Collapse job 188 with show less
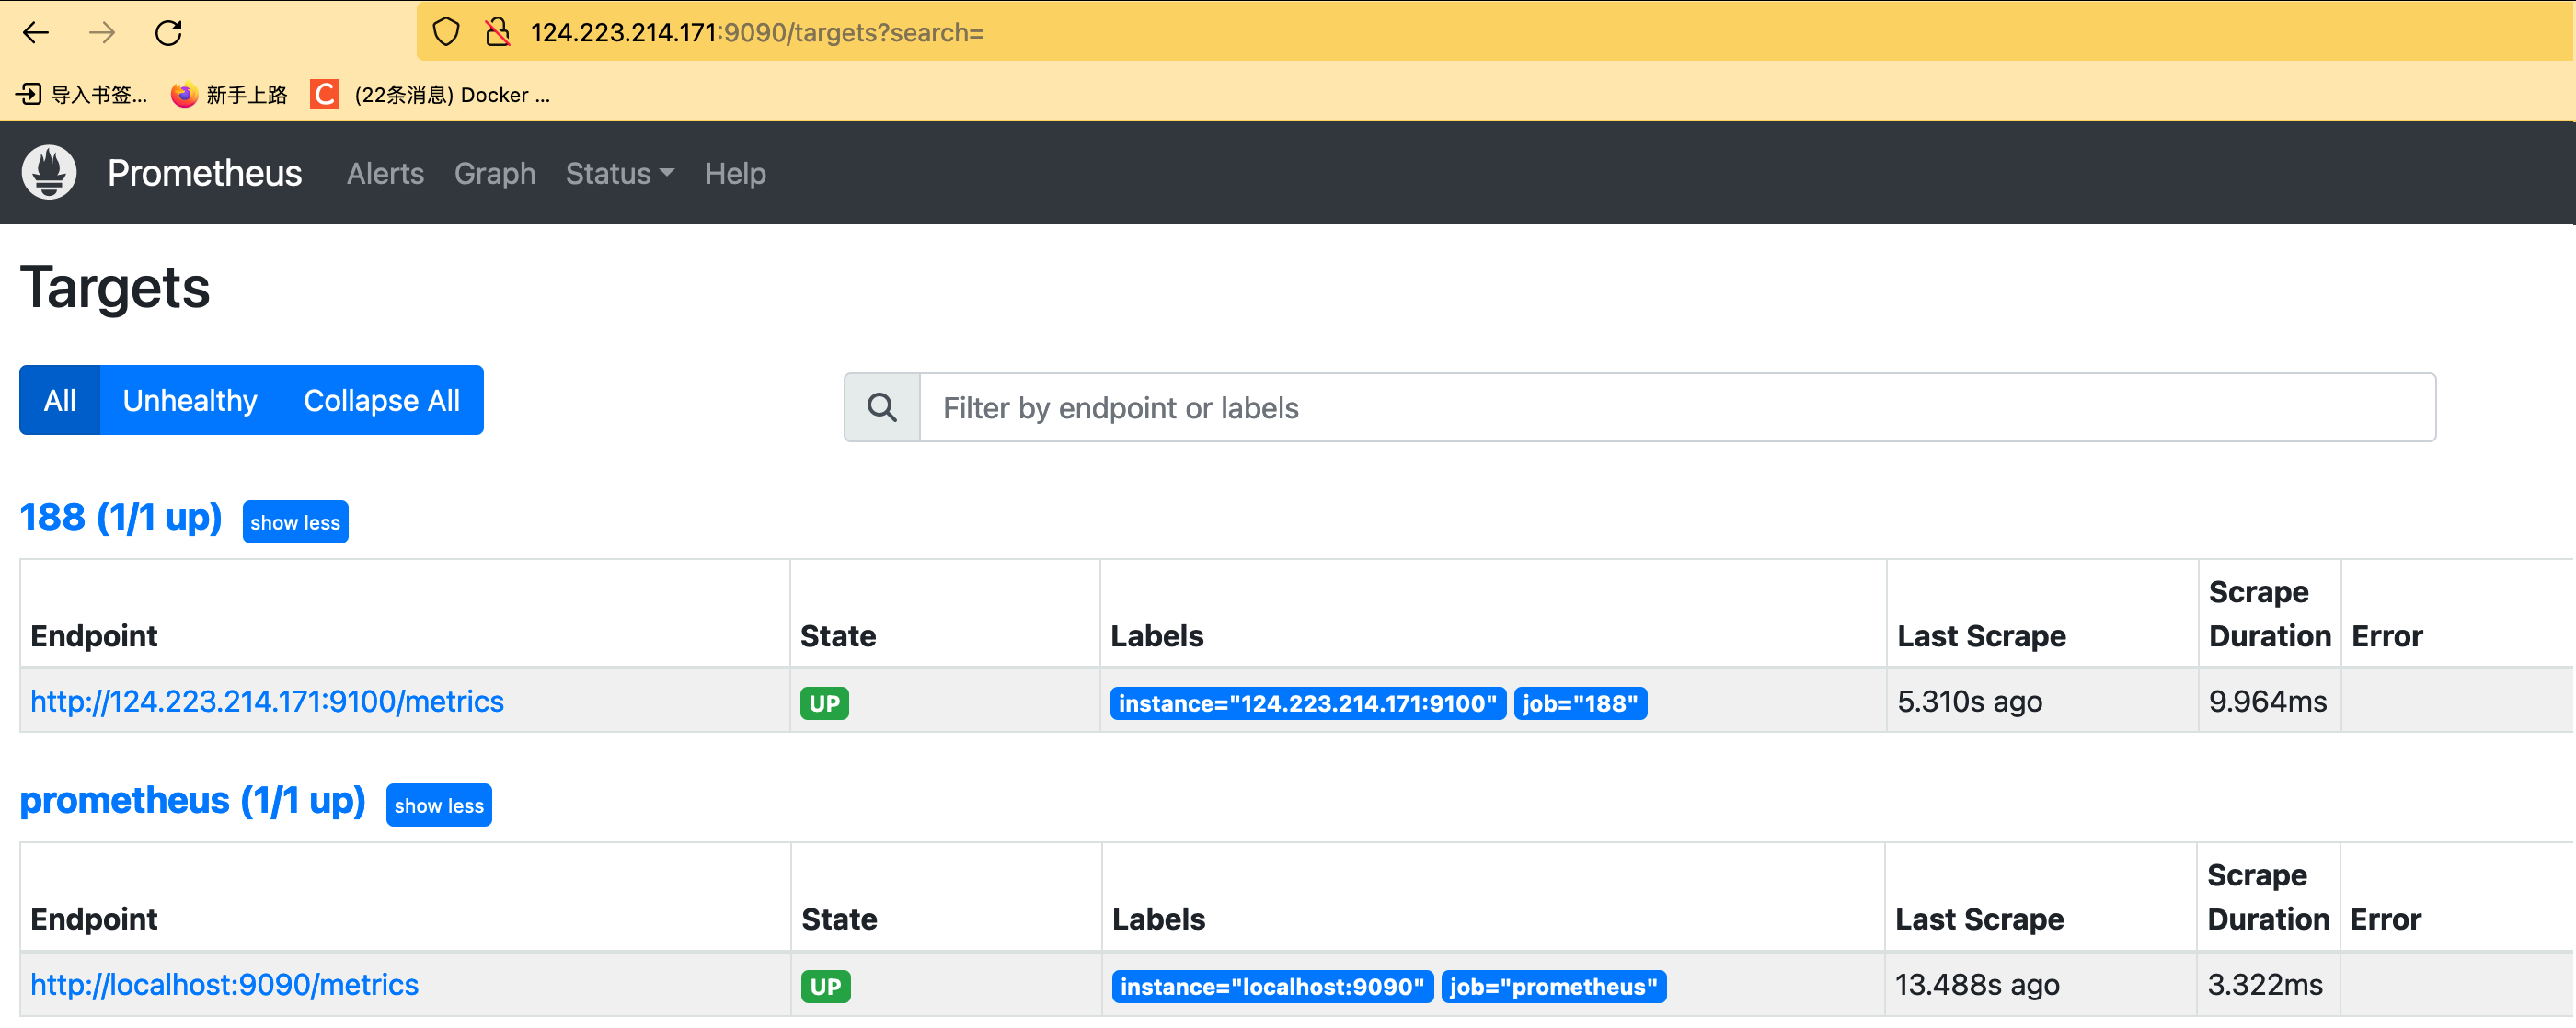 pos(295,522)
